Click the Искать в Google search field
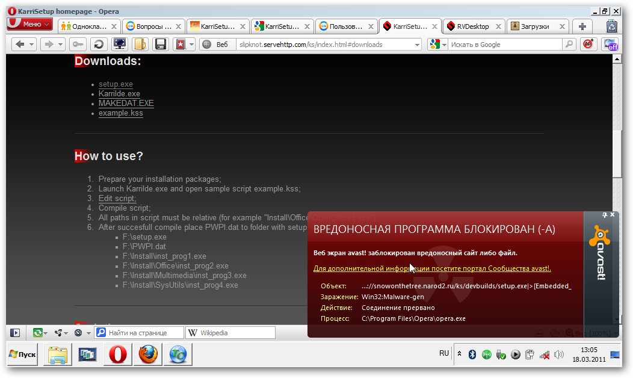633x378 pixels. click(x=505, y=45)
